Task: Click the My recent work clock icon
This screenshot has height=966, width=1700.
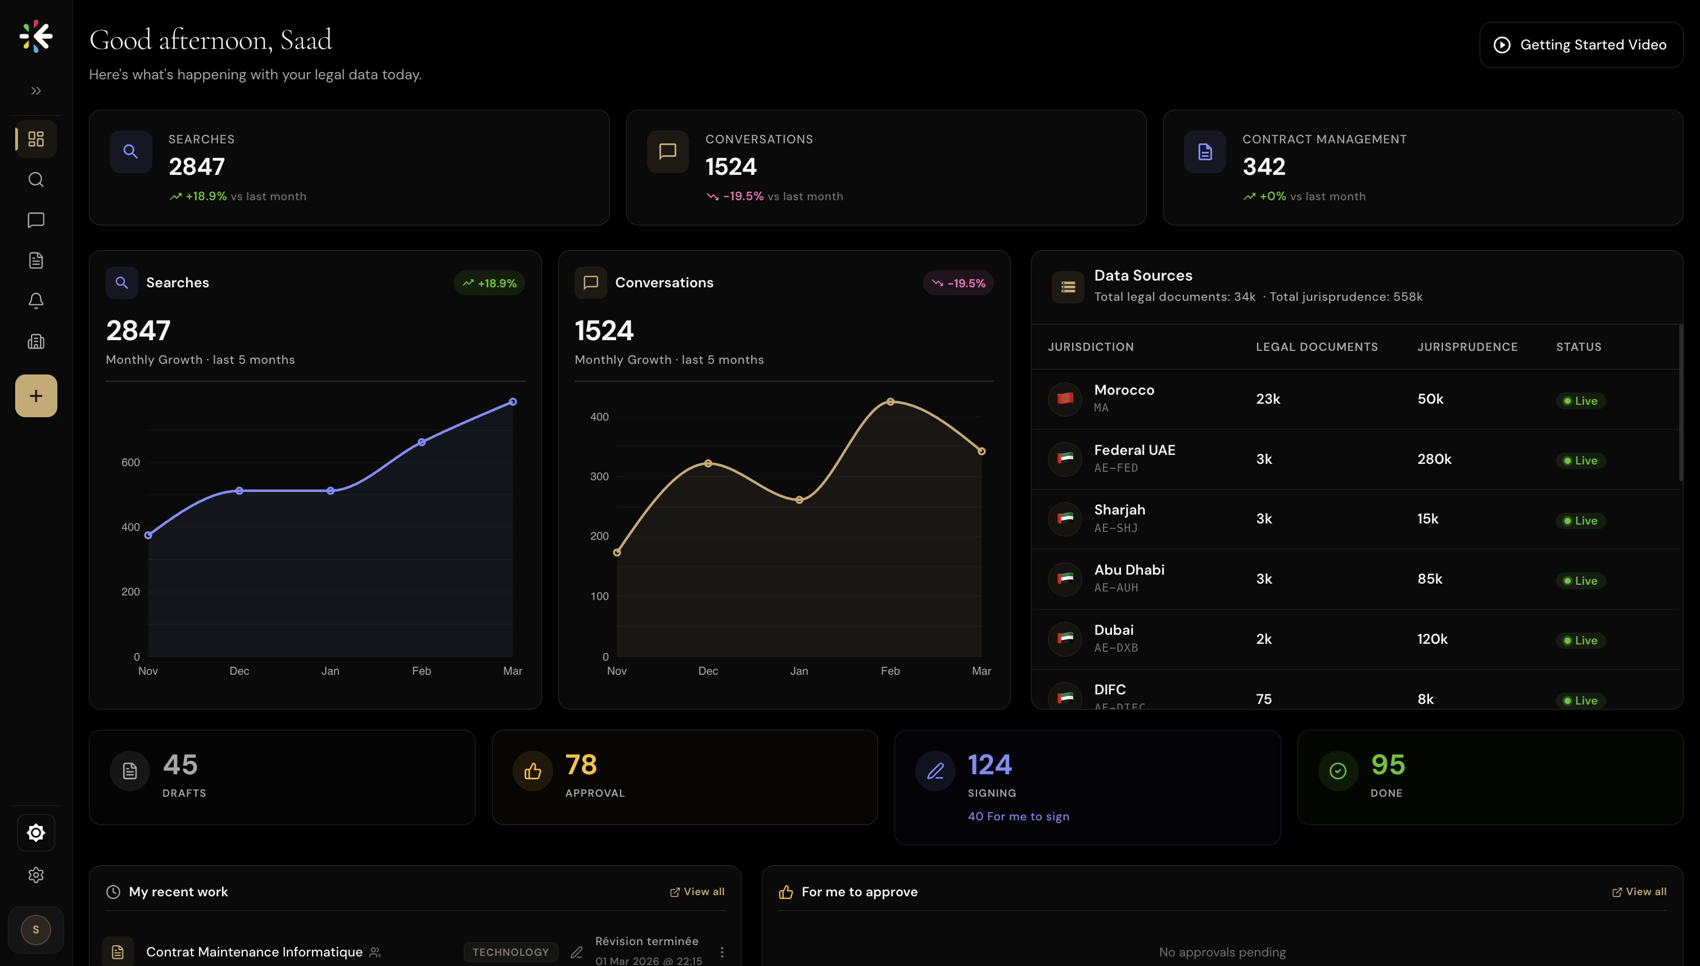Action: point(114,892)
